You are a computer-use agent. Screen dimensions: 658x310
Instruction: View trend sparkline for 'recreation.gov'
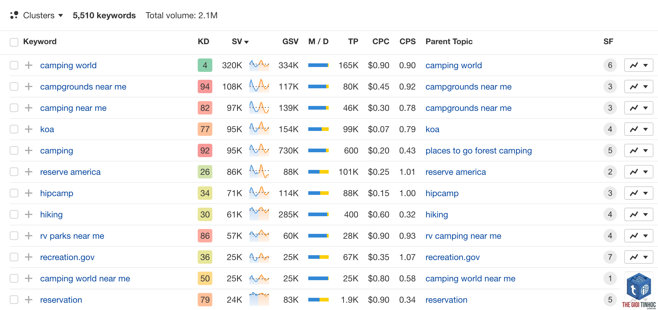259,258
